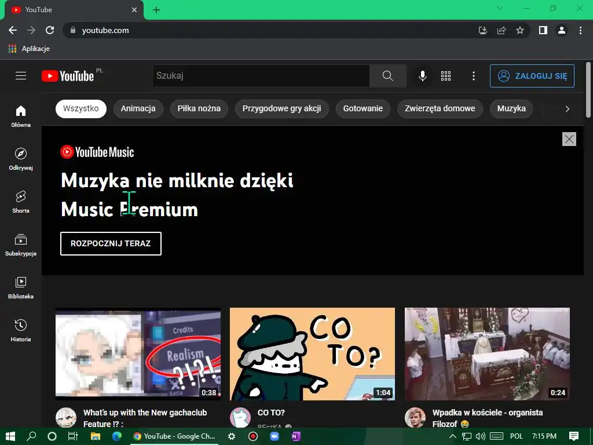The height and width of the screenshot is (445, 593).
Task: Click the search magnifier button
Action: pyautogui.click(x=387, y=76)
